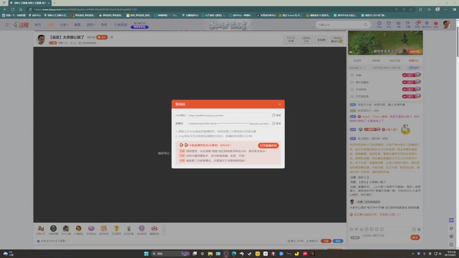This screenshot has height=258, width=459.
Task: Open the red gift box icon in the header
Action: coord(435,24)
